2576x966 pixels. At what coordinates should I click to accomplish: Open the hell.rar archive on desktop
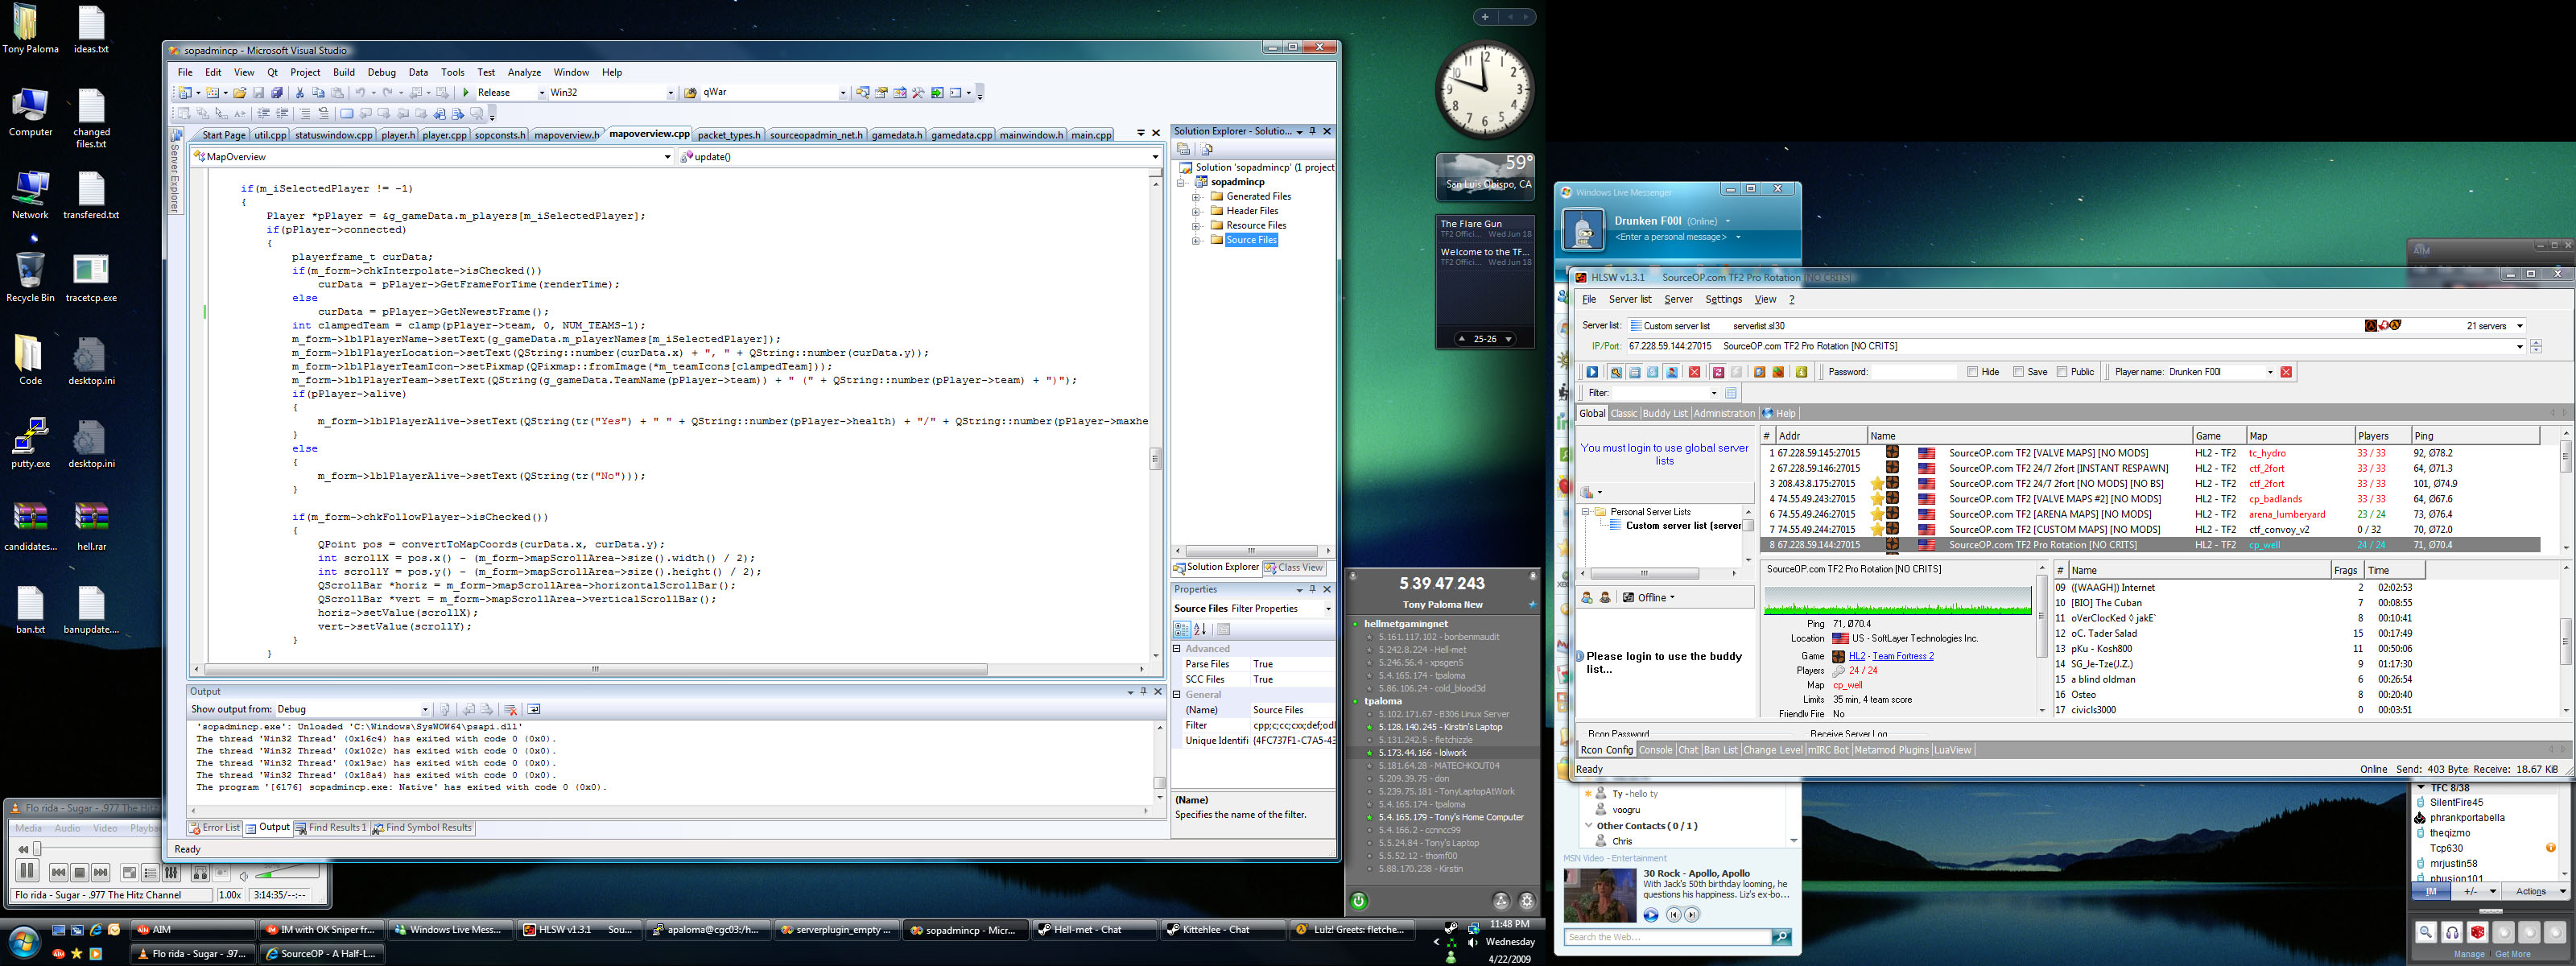coord(91,526)
